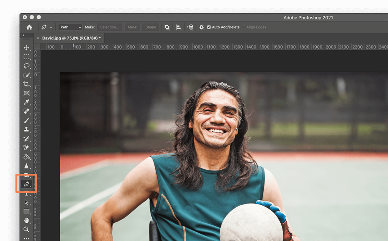Select the Crop tool

pyautogui.click(x=27, y=84)
